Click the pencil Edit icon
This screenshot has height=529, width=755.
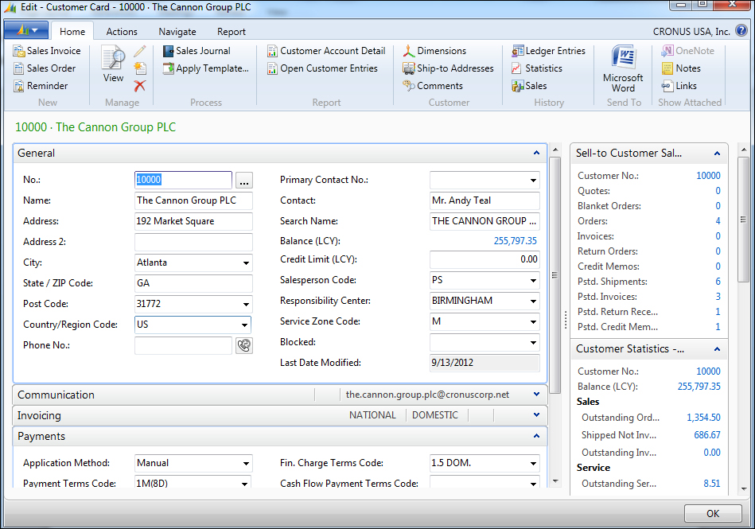click(x=140, y=51)
